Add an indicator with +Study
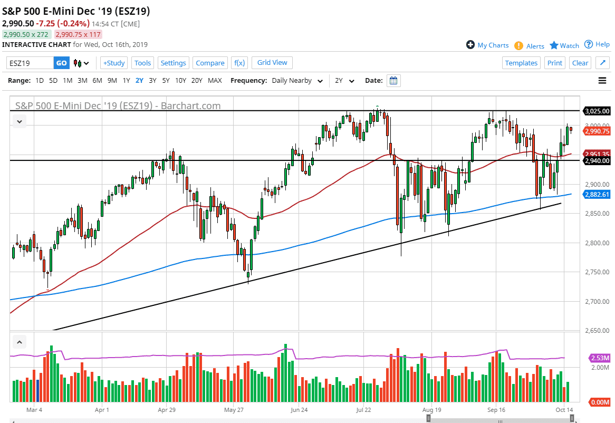 click(x=113, y=62)
